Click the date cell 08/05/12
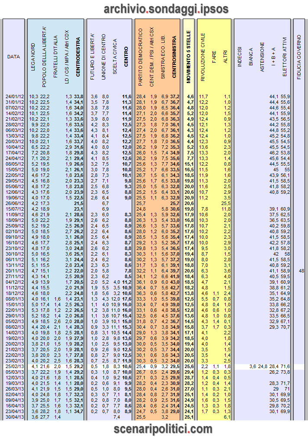This screenshot has width=308, height=439. coord(15,164)
